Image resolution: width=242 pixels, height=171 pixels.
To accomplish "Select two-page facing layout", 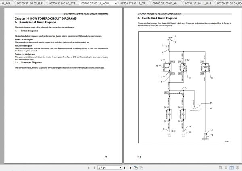I will pos(232,168).
